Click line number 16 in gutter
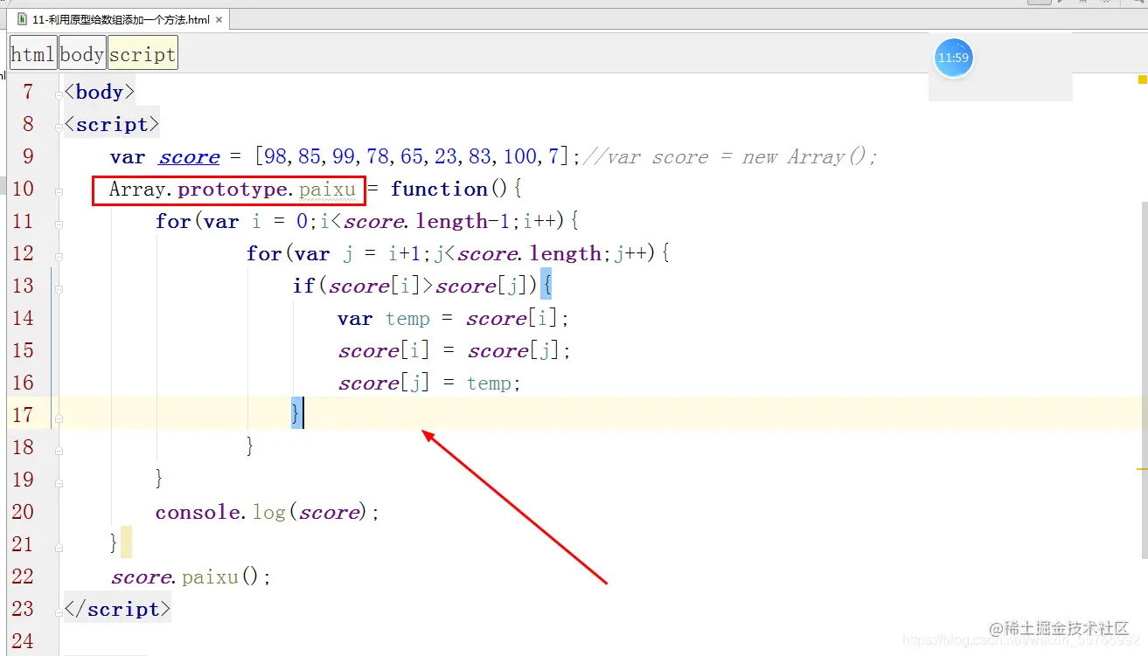1148x656 pixels. [24, 383]
